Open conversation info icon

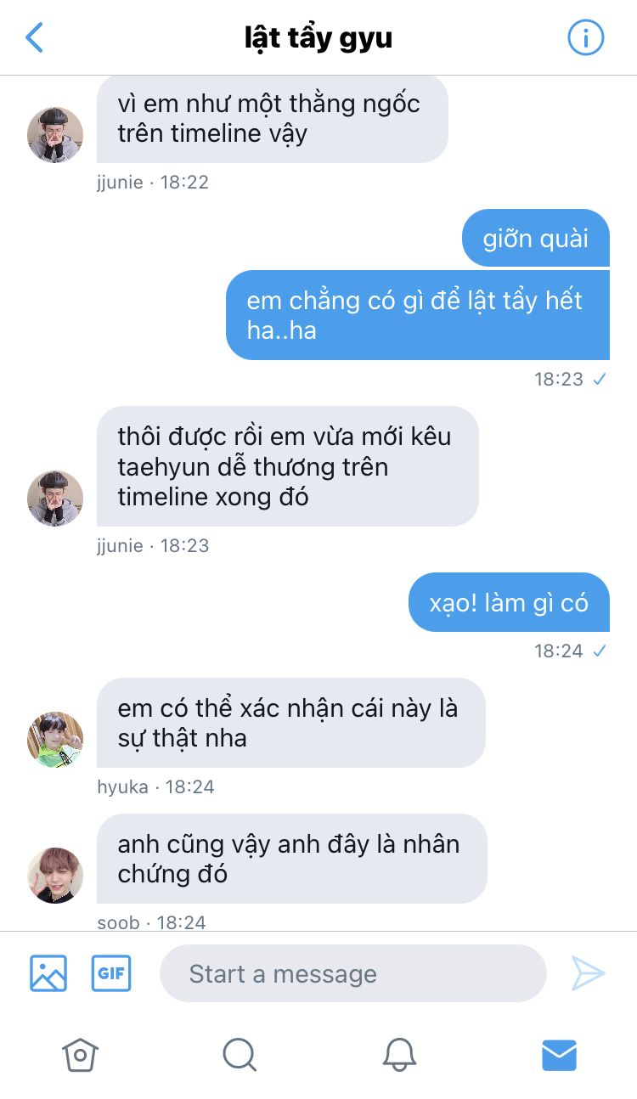coord(585,37)
